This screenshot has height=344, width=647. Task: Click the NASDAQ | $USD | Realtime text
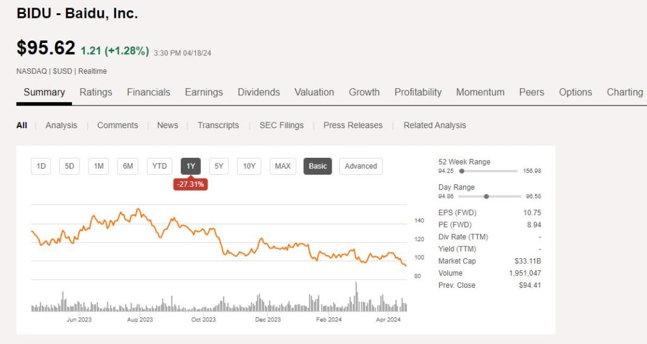tap(61, 71)
